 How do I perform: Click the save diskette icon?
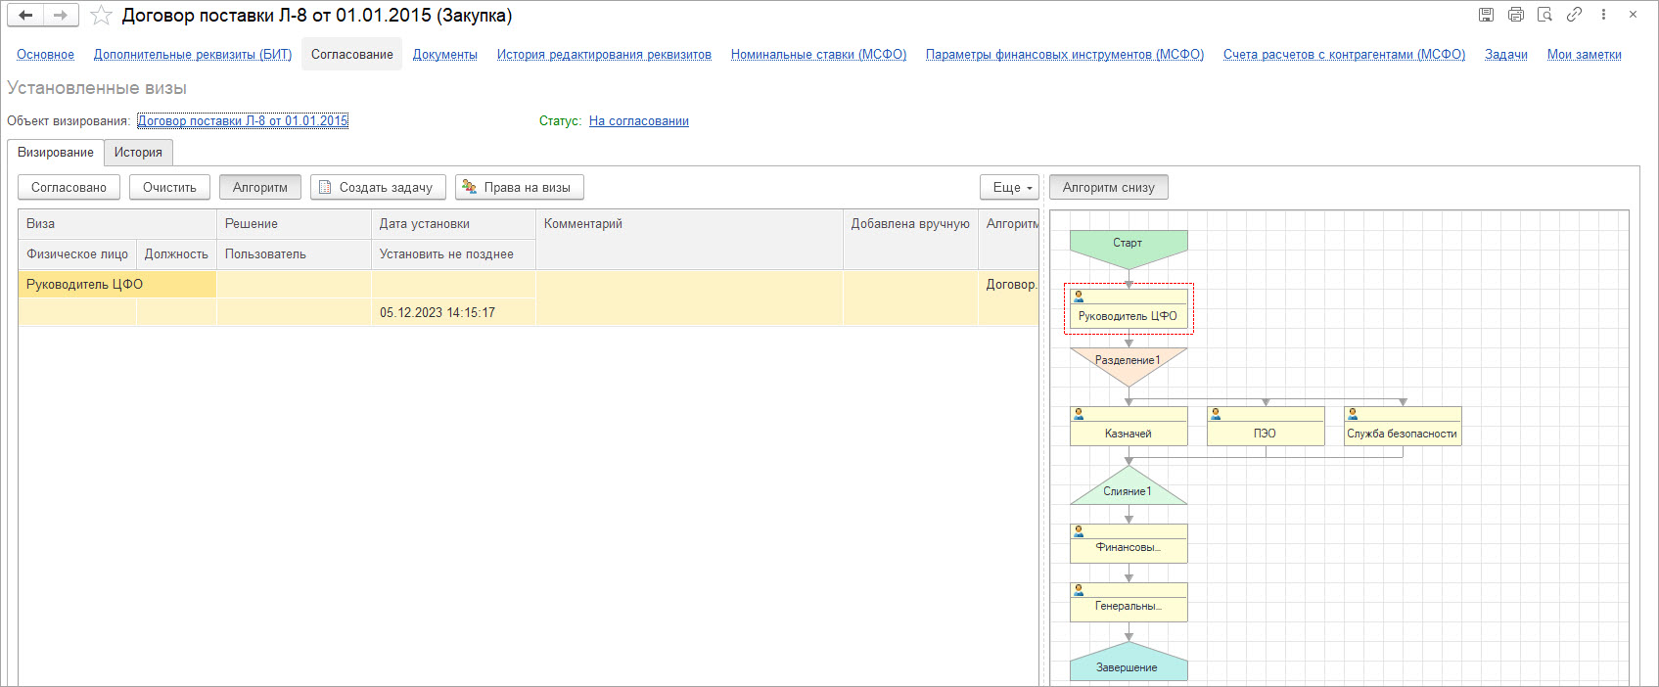tap(1486, 15)
